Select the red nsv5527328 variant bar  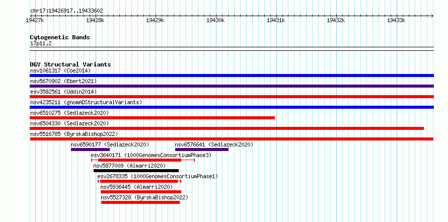coord(140,202)
